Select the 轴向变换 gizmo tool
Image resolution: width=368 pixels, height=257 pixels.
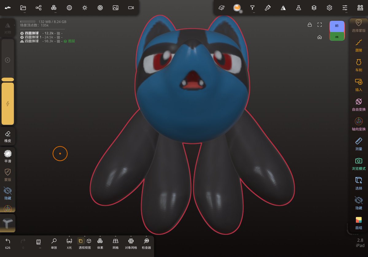[x=358, y=124]
